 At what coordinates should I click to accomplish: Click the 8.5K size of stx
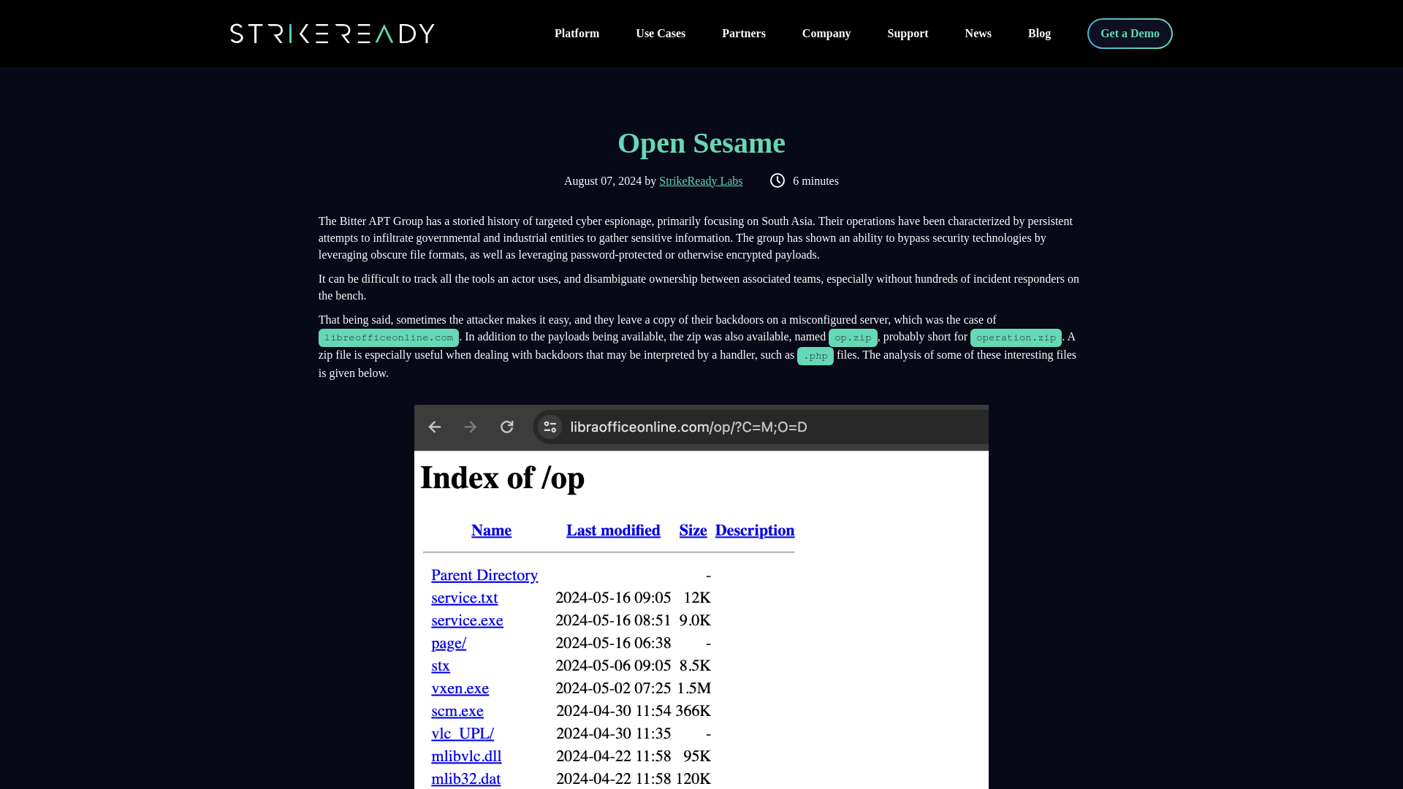[x=695, y=666]
